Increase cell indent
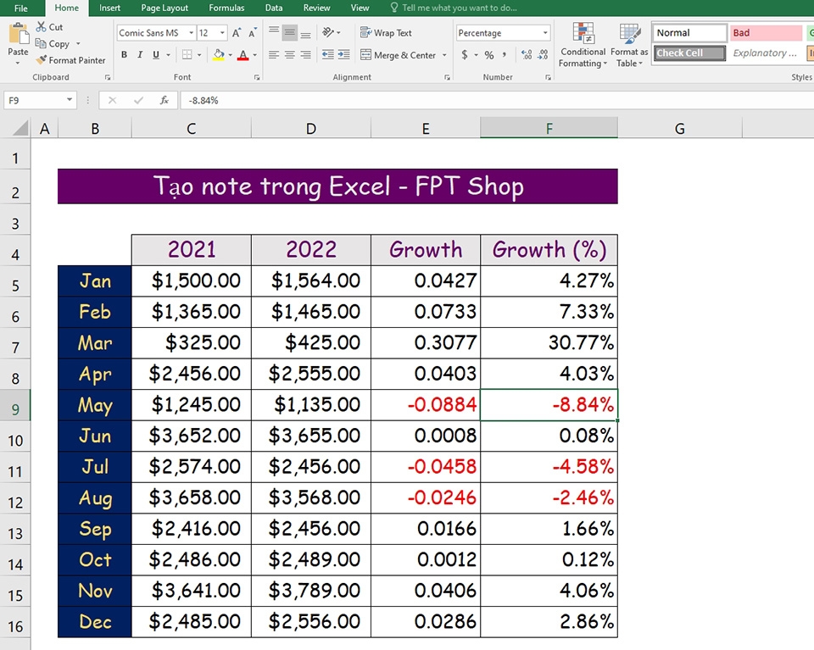Image resolution: width=814 pixels, height=650 pixels. (x=343, y=54)
